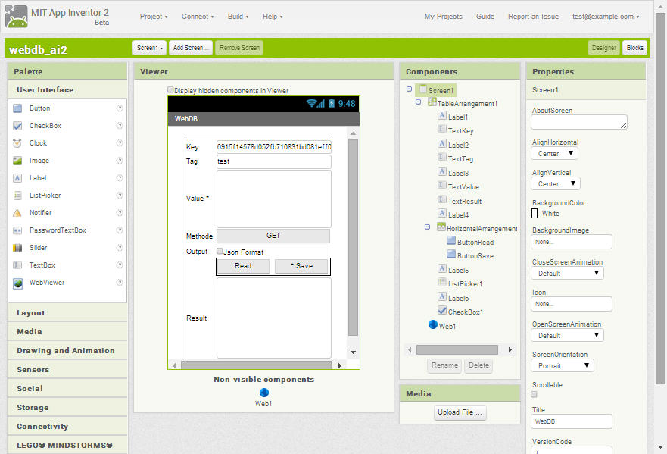Open the Guide link
The image size is (667, 454).
pos(485,17)
